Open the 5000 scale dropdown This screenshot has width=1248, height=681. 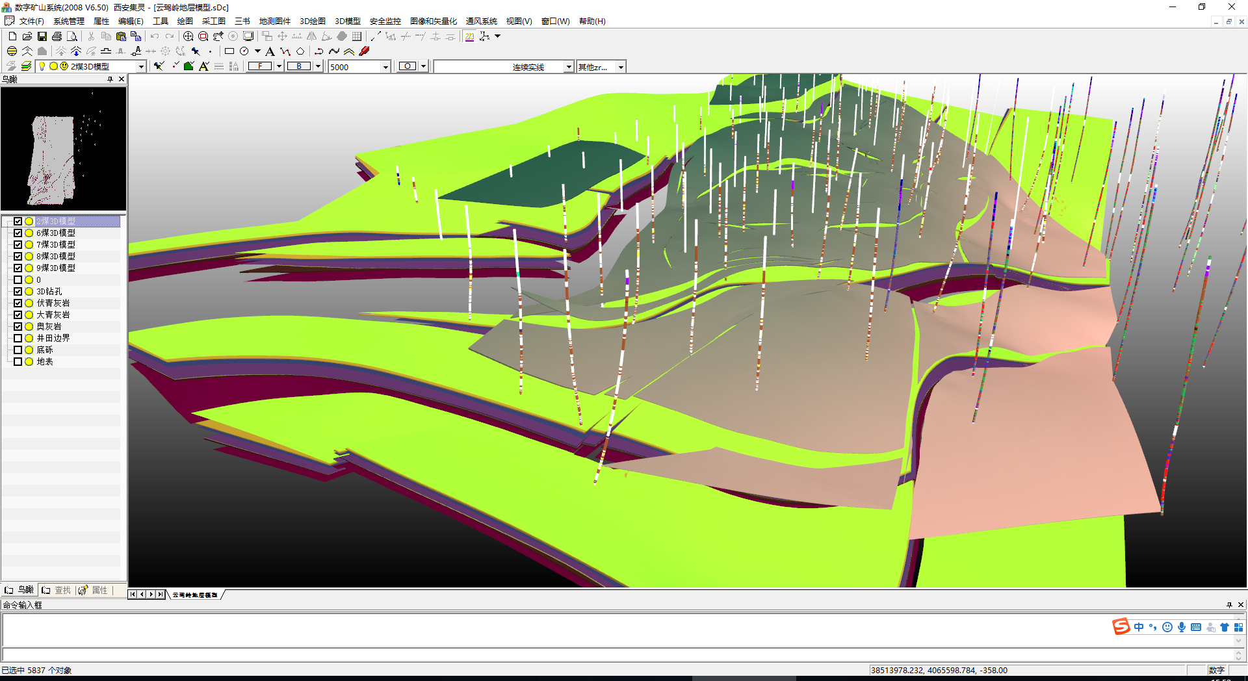click(x=385, y=67)
